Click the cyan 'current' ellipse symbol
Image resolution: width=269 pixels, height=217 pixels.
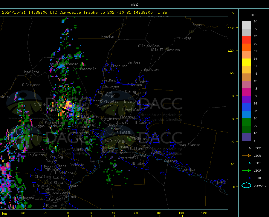pyautogui.click(x=246, y=185)
